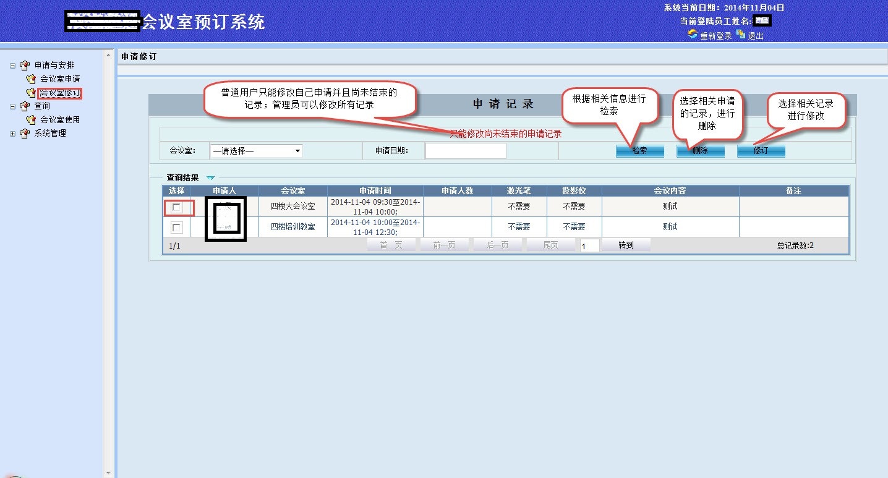Screen dimensions: 888x478
Task: Click the sidebar scrollbar down arrow
Action: (109, 473)
